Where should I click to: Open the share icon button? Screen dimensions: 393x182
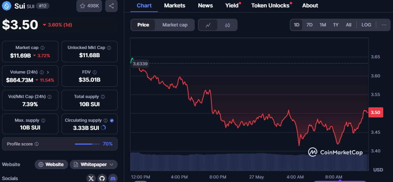[111, 6]
